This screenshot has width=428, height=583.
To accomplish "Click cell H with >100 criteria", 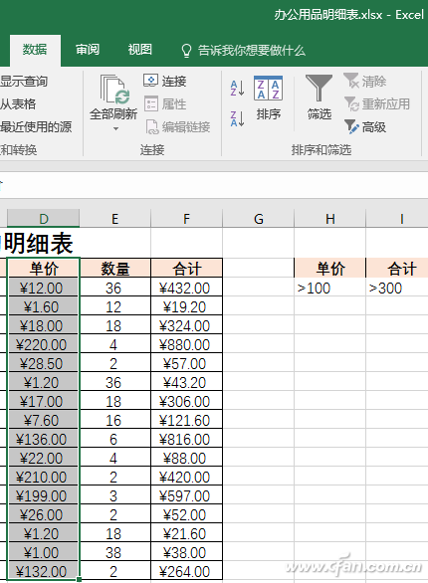I will 329,288.
